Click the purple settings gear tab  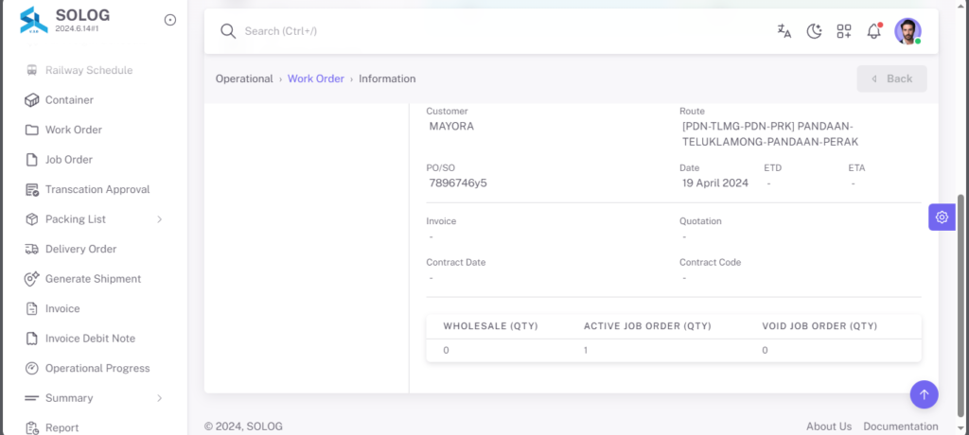point(942,217)
